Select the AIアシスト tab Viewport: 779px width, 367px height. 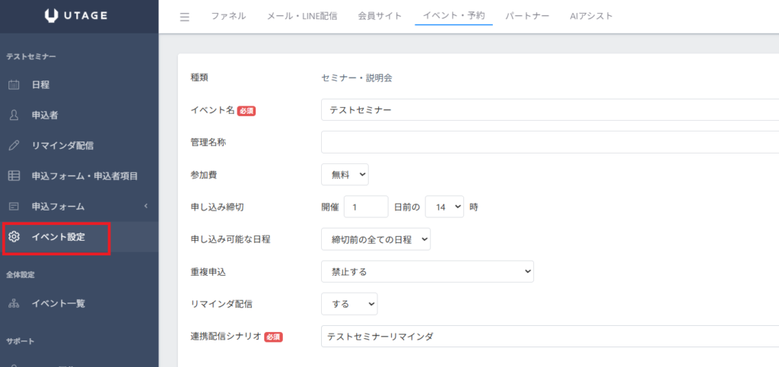tap(591, 16)
